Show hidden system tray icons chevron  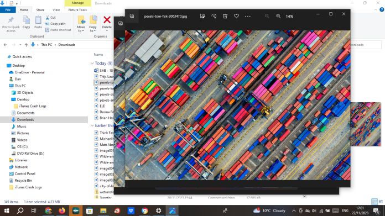click(294, 210)
